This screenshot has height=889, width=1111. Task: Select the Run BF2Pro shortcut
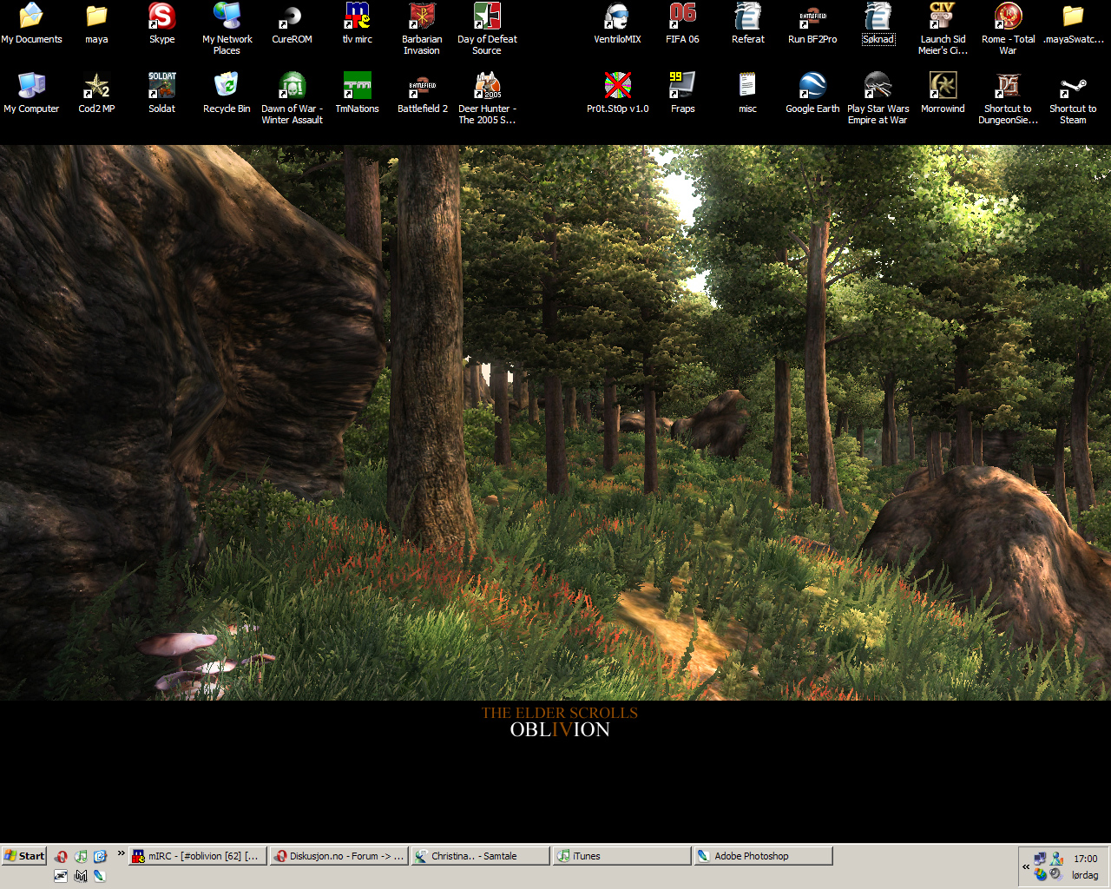click(x=812, y=23)
